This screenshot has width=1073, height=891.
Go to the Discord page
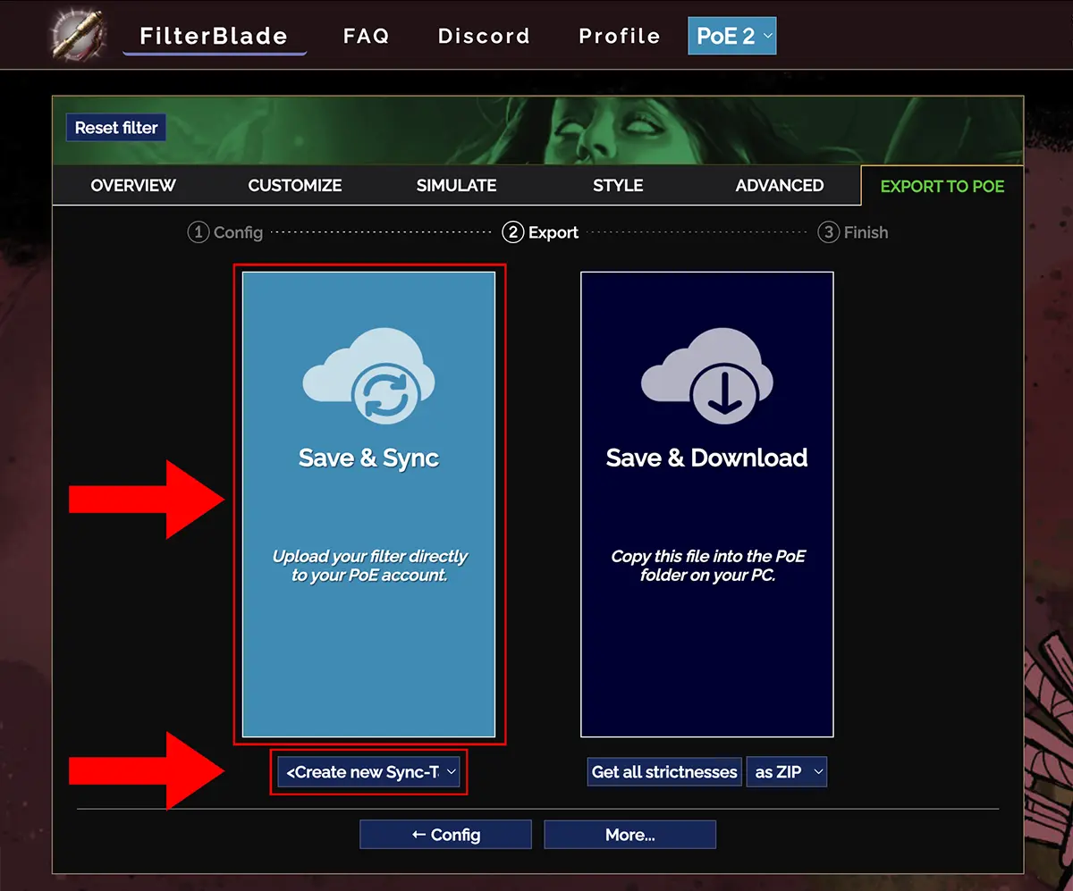coord(484,36)
